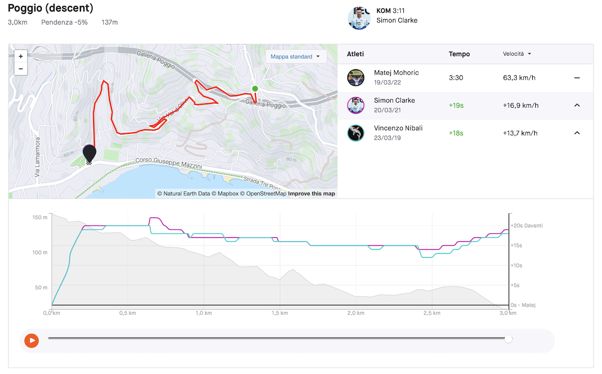Select Matej Mohoric name in list
The width and height of the screenshot is (602, 374).
[x=396, y=73]
